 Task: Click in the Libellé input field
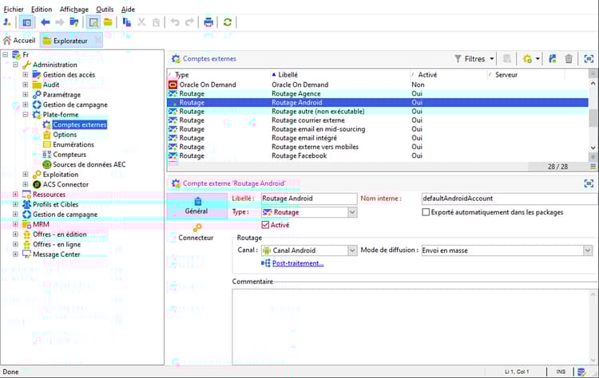point(309,199)
